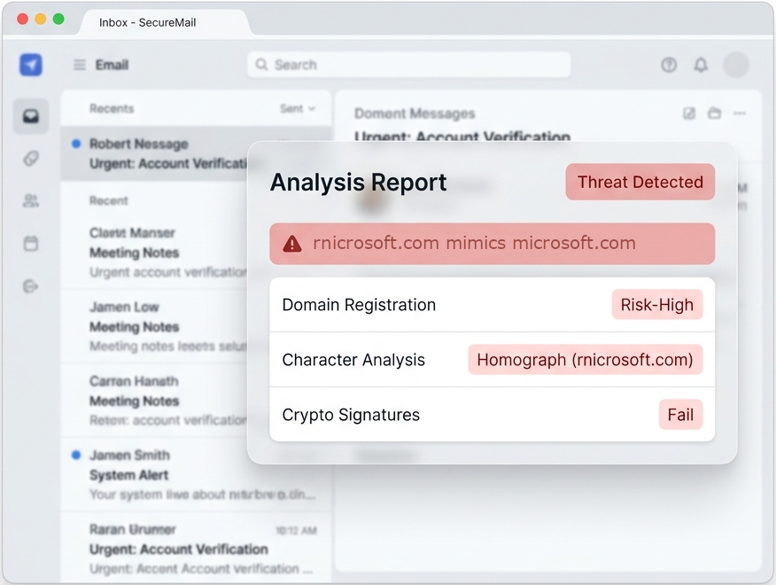Click the sign-out sidebar icon
776x585 pixels.
[31, 286]
